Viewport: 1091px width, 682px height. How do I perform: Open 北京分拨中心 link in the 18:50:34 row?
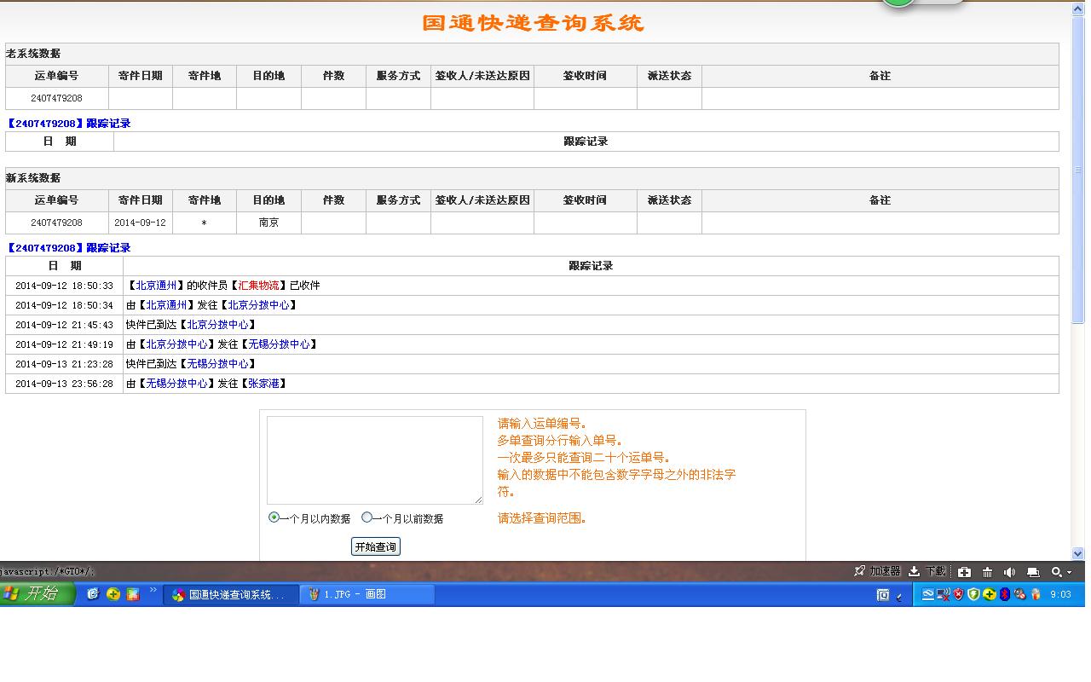coord(258,305)
